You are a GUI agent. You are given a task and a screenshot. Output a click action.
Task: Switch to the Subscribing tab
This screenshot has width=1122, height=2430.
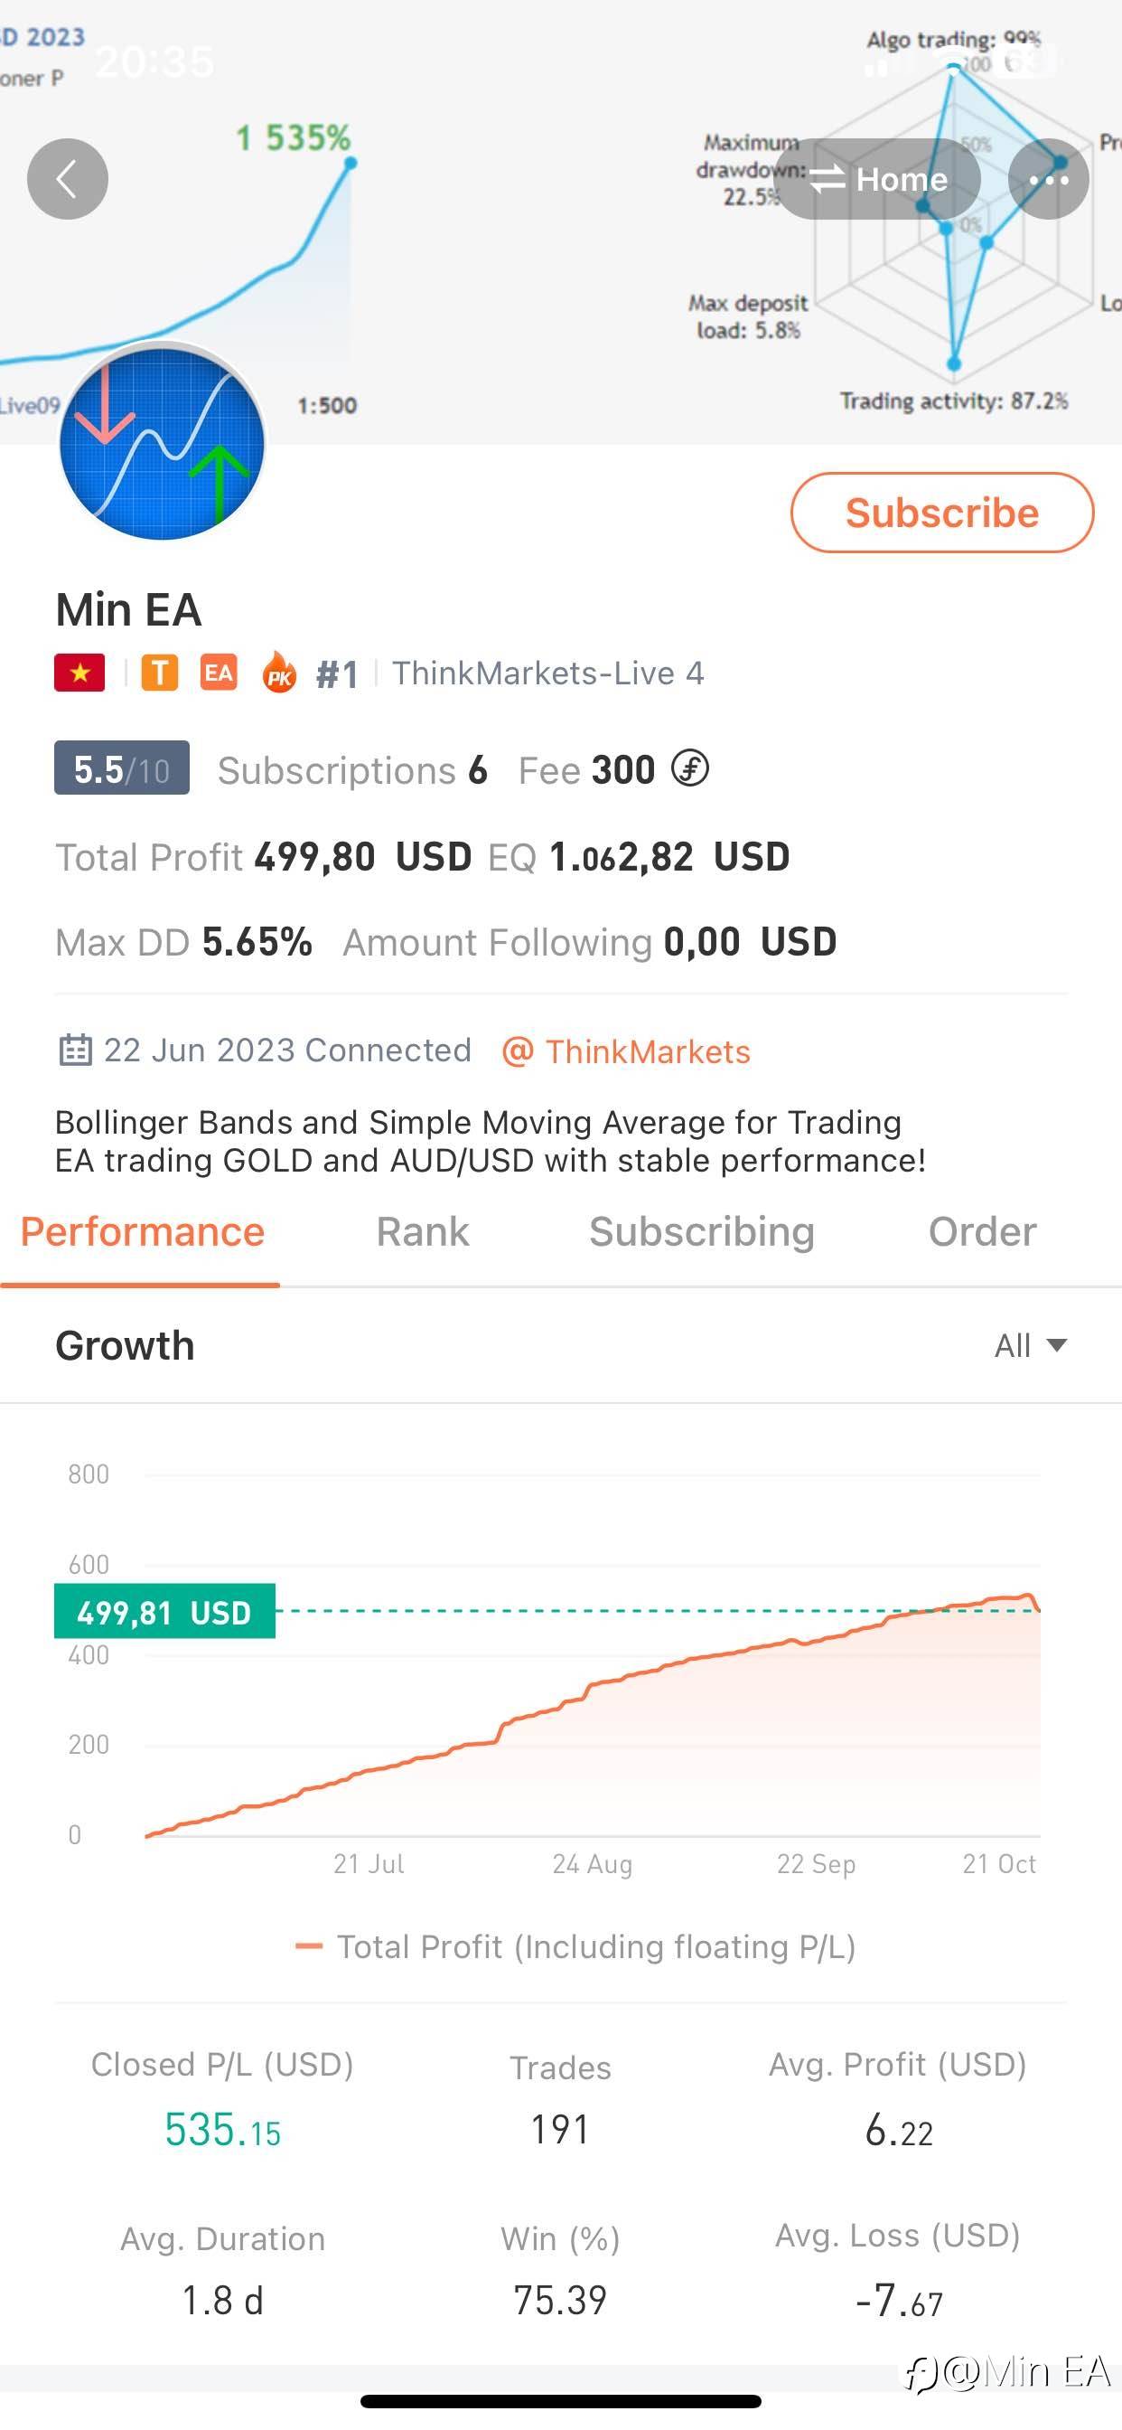702,1231
